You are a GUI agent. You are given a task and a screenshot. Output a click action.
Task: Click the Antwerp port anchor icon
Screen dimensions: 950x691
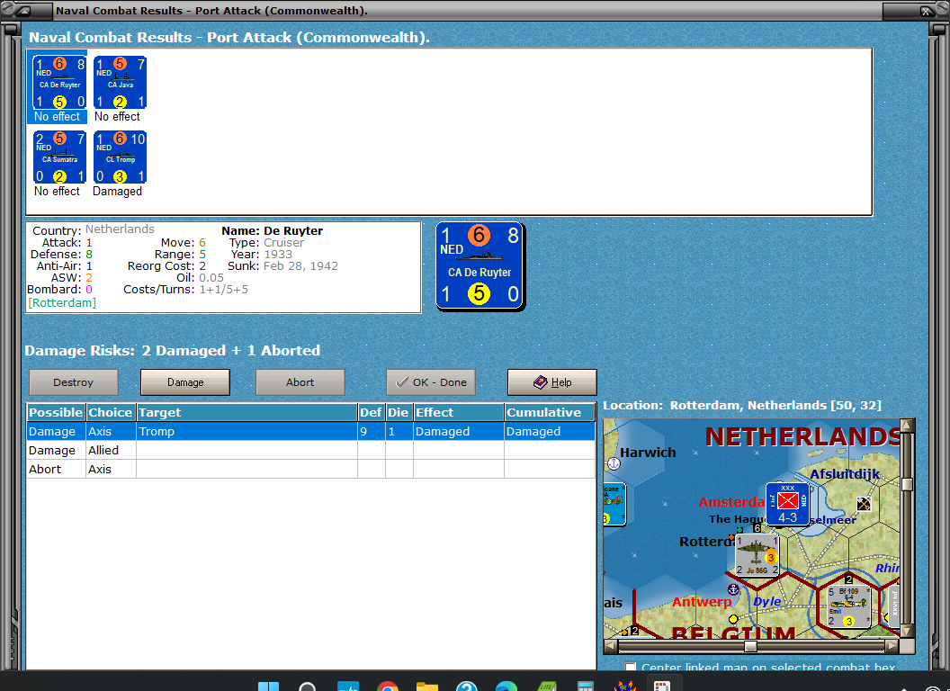tap(733, 589)
